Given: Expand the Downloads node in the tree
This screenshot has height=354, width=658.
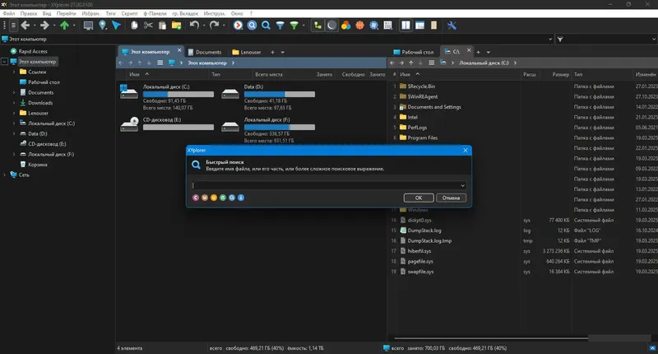Looking at the screenshot, I should point(14,103).
